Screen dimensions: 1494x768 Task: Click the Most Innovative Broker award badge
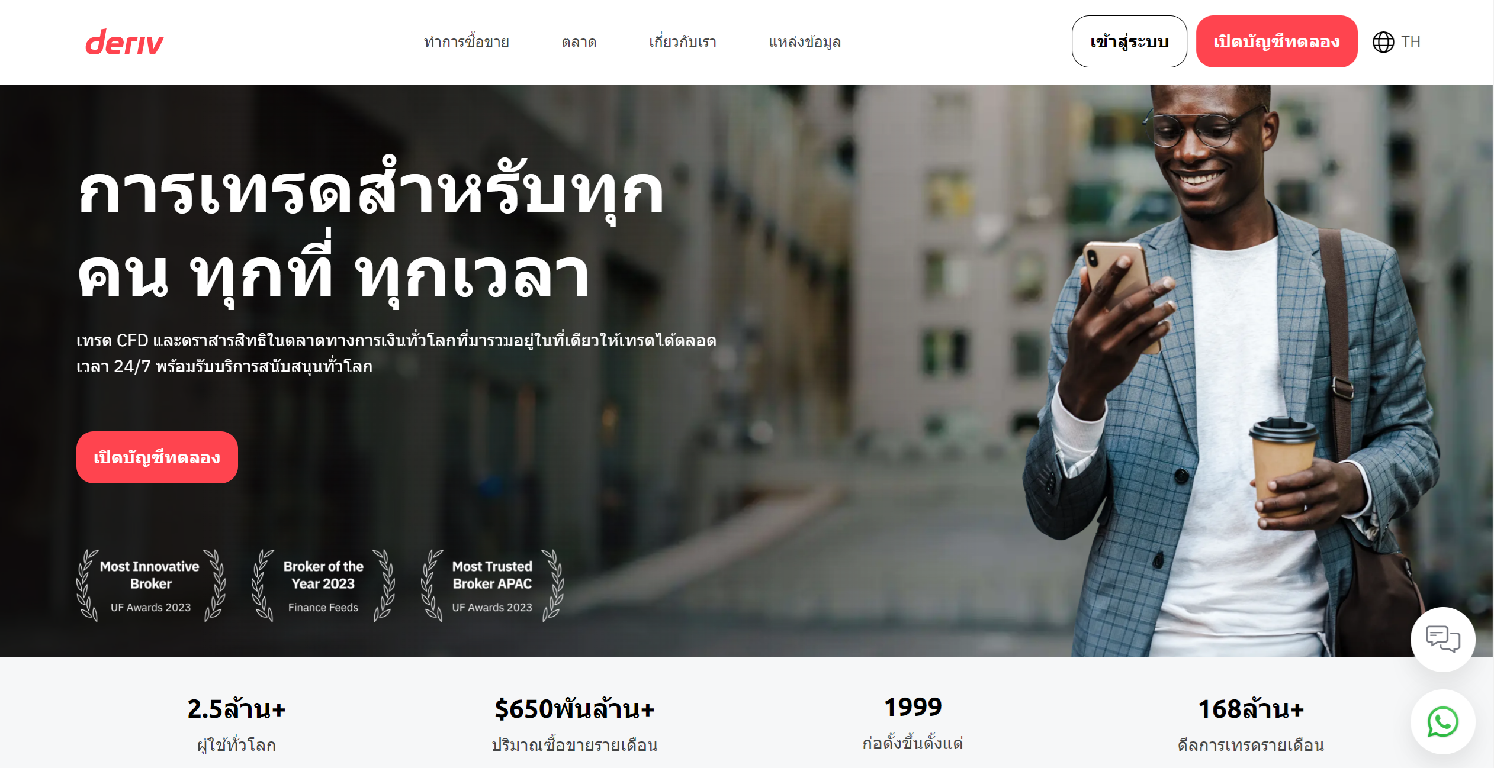click(151, 586)
